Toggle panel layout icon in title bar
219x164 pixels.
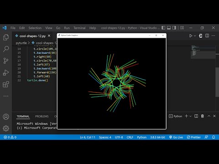click(x=169, y=28)
